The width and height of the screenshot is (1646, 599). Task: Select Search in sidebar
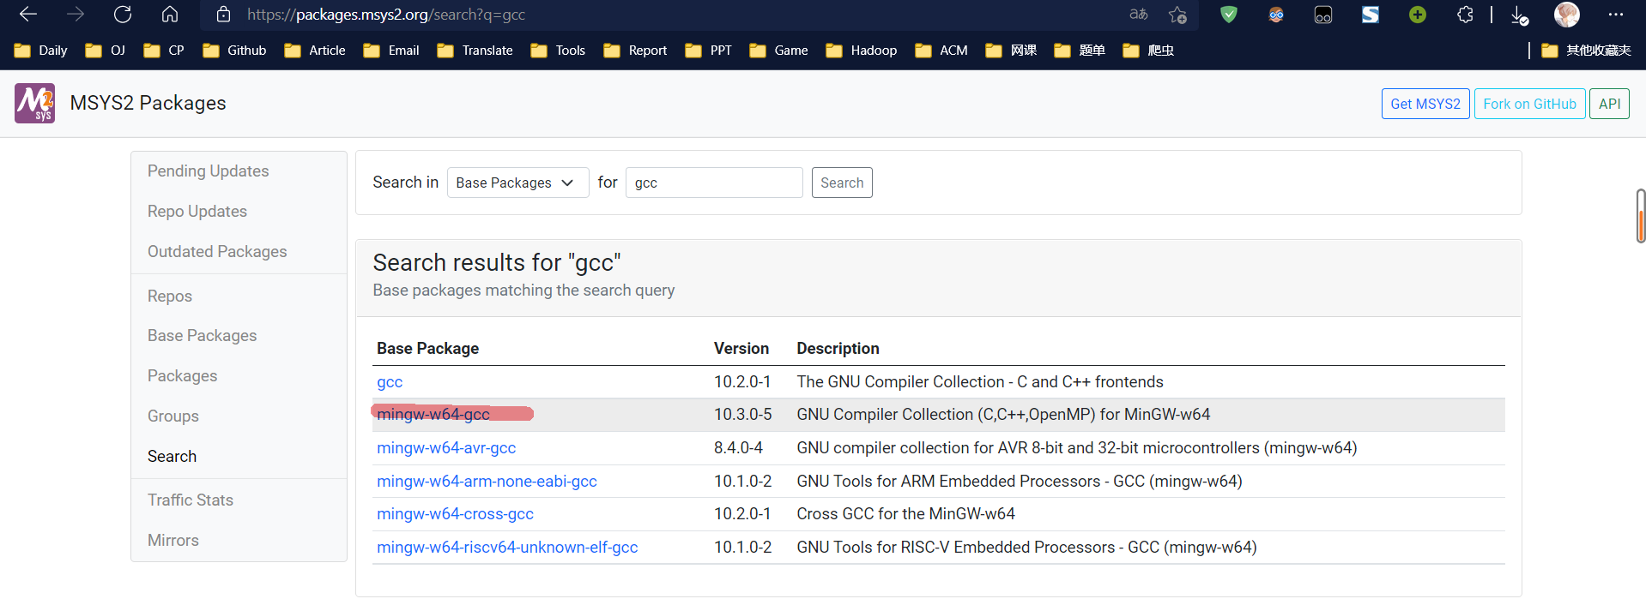tap(172, 457)
